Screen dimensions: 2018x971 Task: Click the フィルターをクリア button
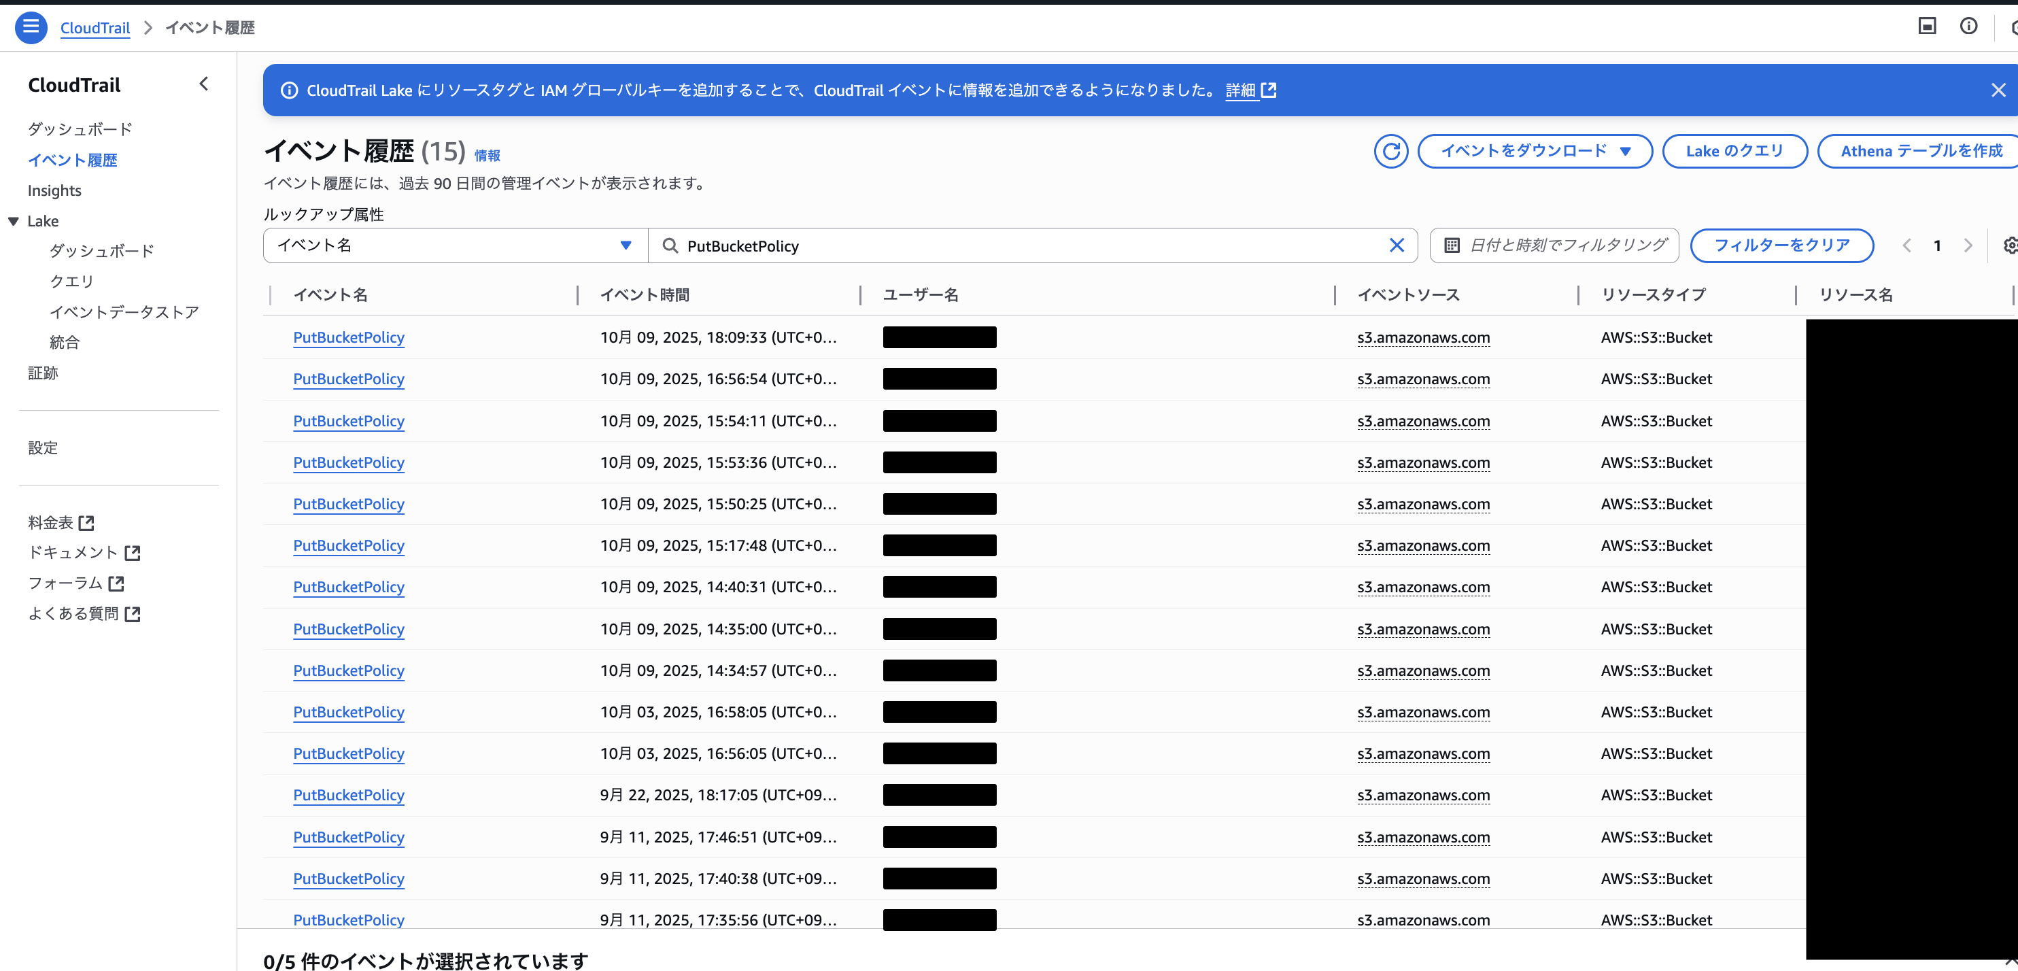[1781, 245]
